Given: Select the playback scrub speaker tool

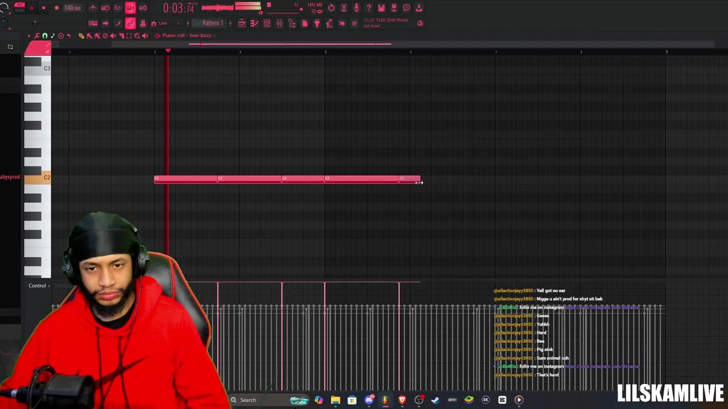Looking at the screenshot, I should tap(145, 36).
